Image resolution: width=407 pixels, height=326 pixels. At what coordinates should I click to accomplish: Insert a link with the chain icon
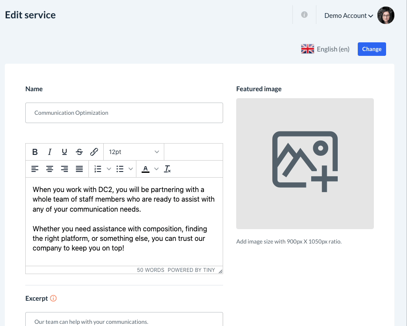[94, 152]
